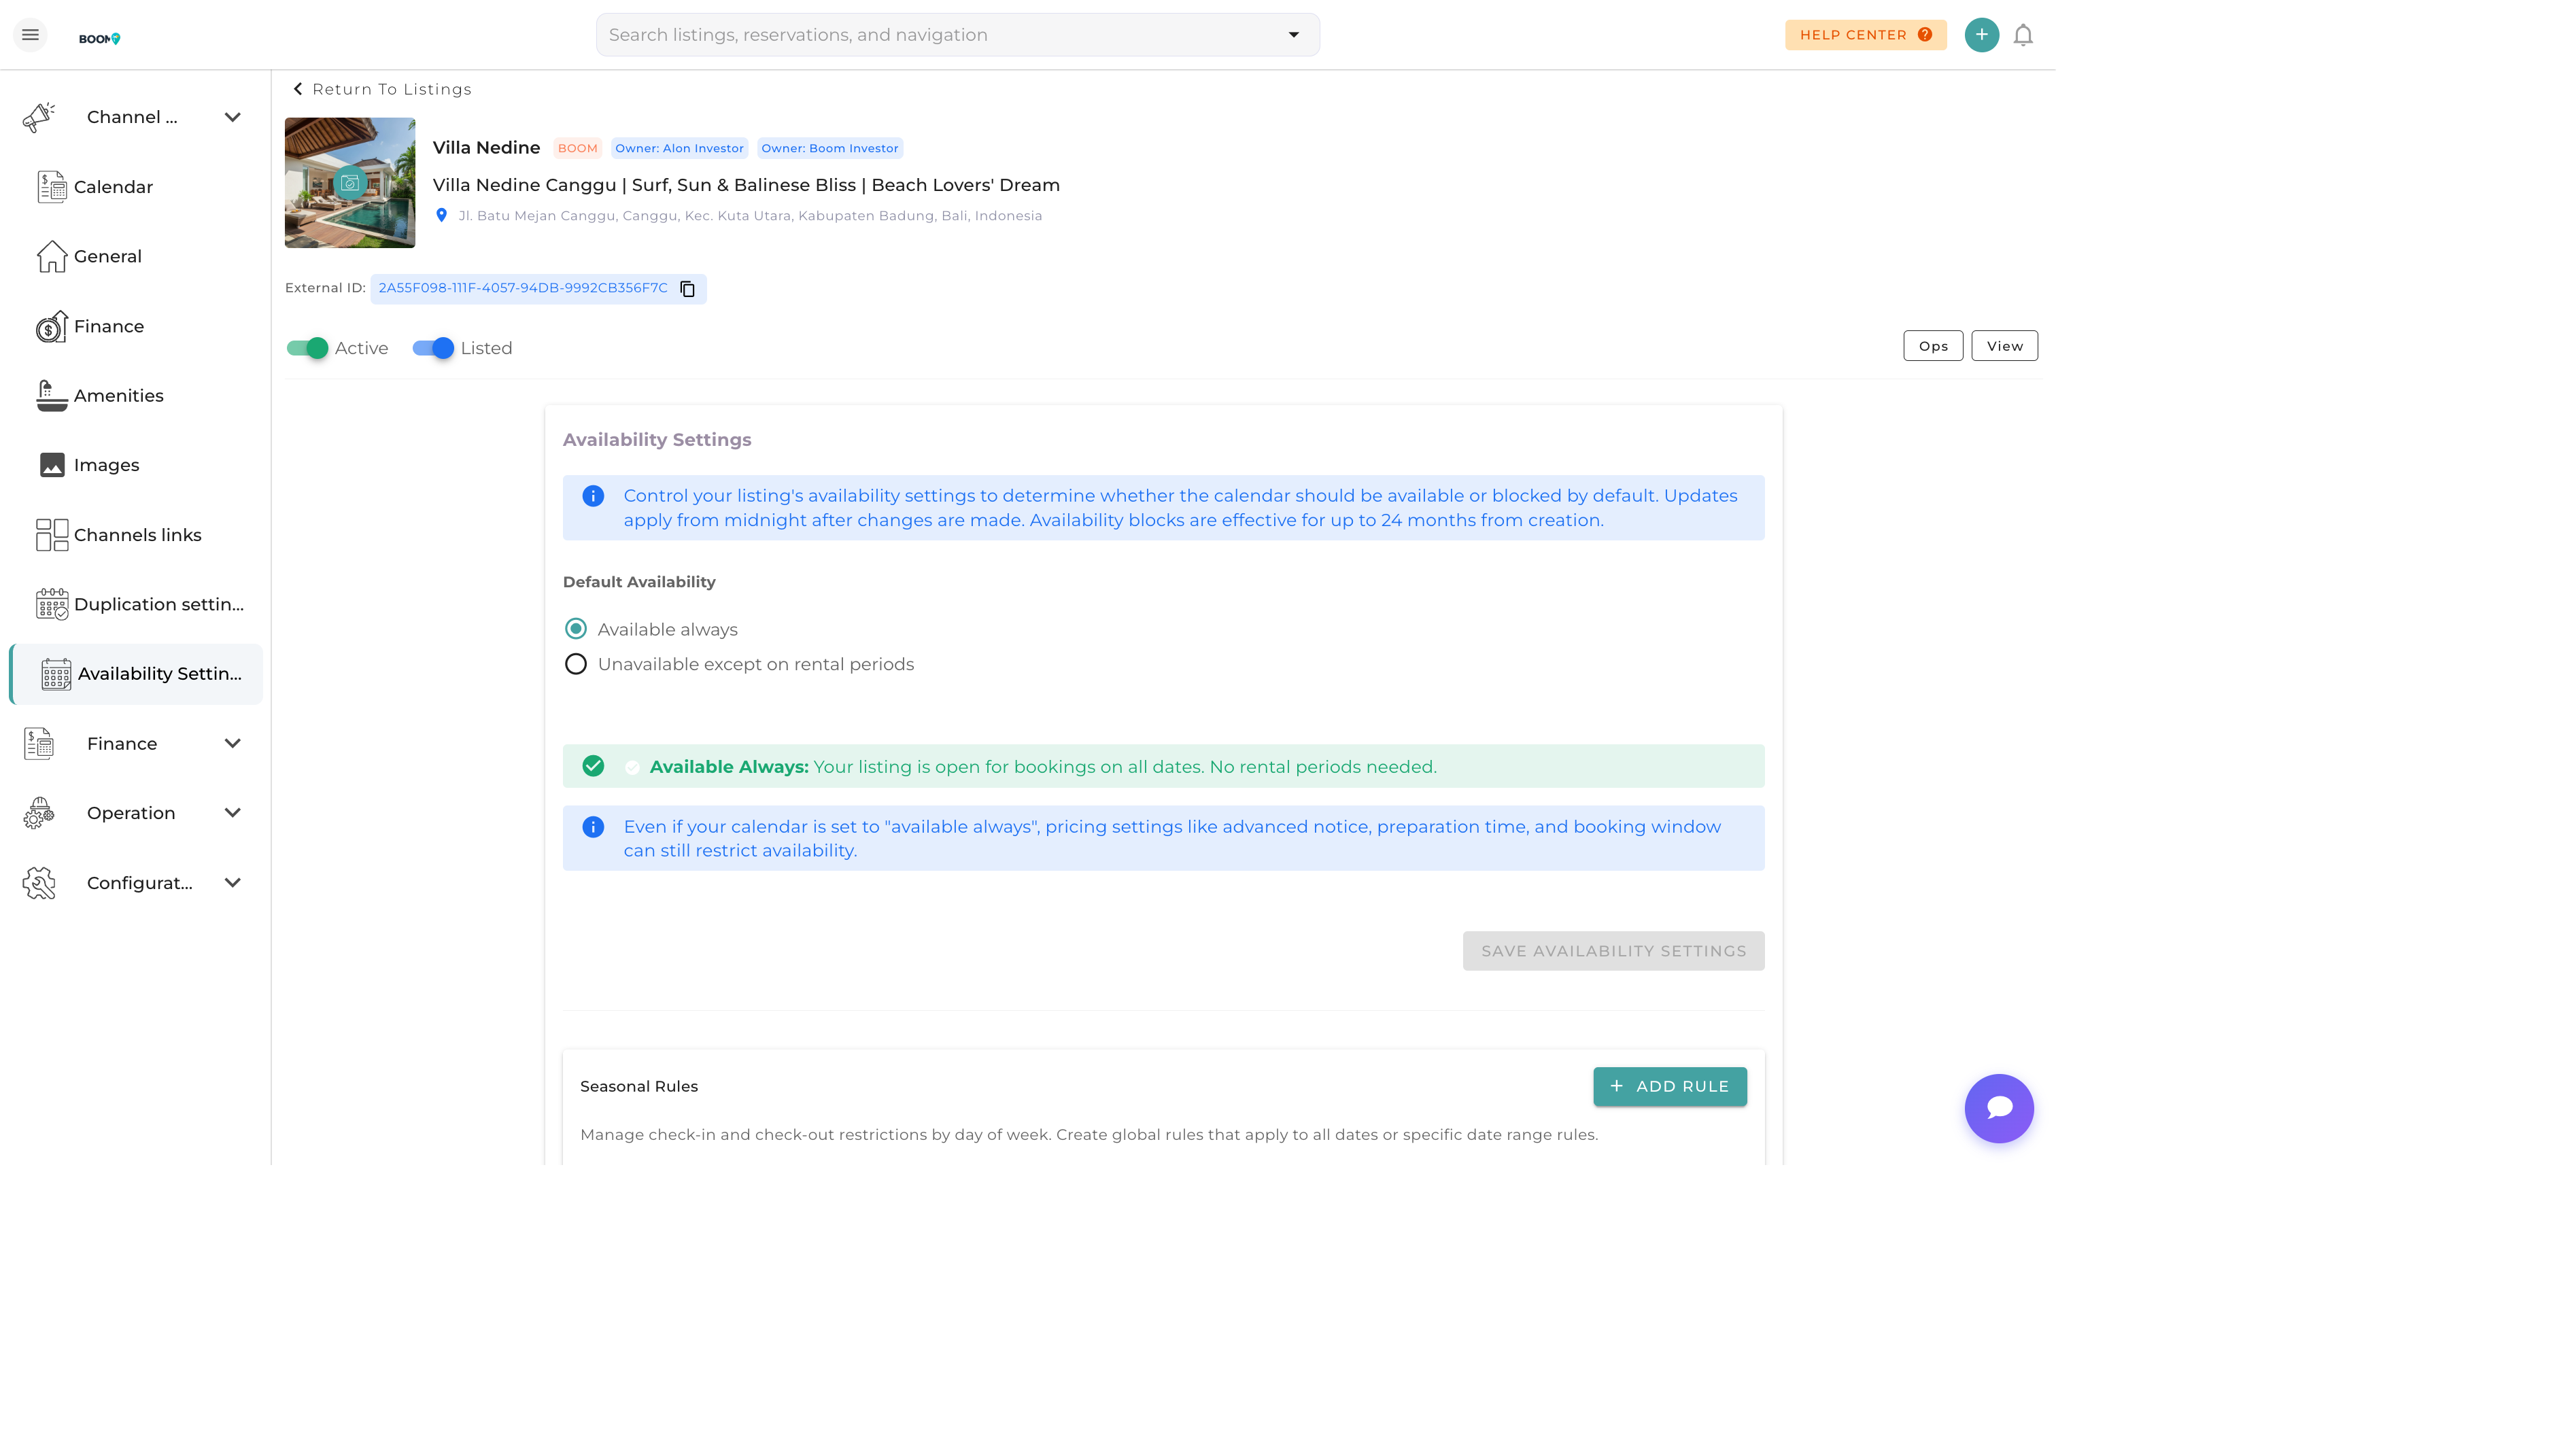The height and width of the screenshot is (1456, 2570).
Task: Click the Help Center button
Action: [x=1865, y=35]
